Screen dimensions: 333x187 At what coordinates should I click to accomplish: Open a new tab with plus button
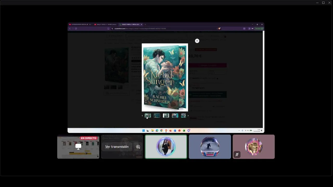(145, 24)
